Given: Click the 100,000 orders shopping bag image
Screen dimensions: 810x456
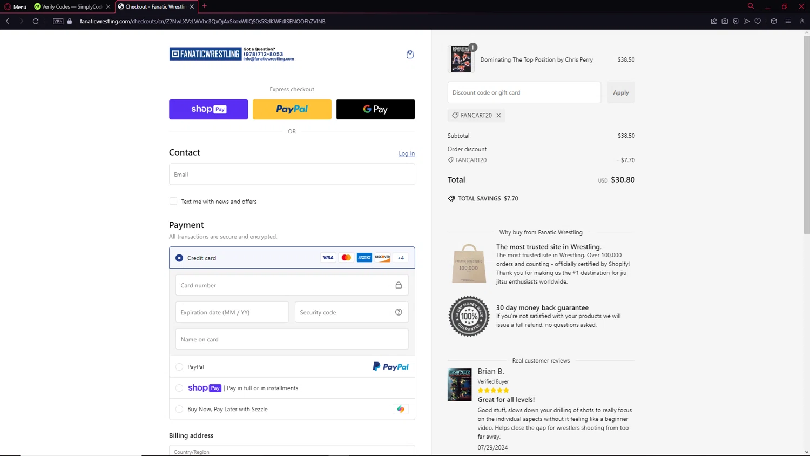Looking at the screenshot, I should coord(469,264).
